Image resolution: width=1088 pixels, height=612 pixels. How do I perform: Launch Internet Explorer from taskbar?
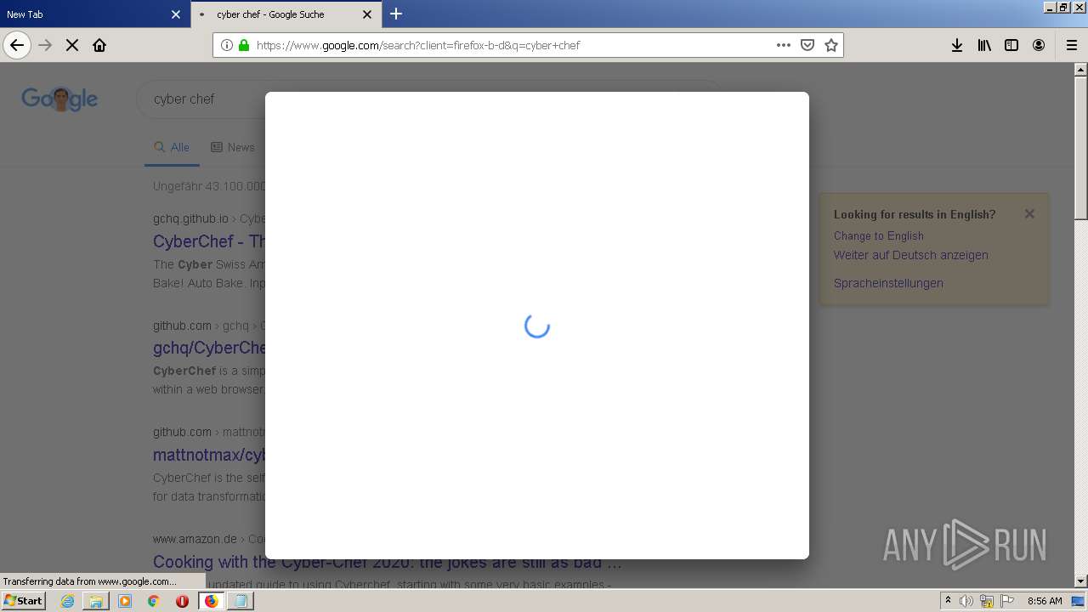coord(67,601)
